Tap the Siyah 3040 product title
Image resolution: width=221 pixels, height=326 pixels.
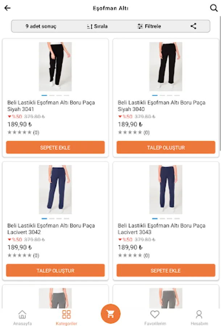[x=162, y=106]
